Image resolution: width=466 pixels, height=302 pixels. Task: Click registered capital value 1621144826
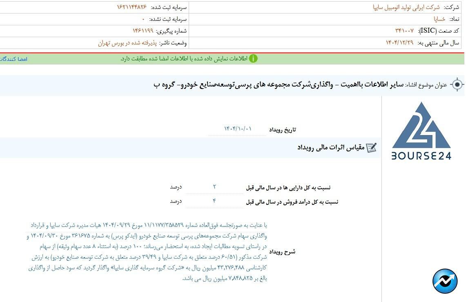[x=132, y=7]
